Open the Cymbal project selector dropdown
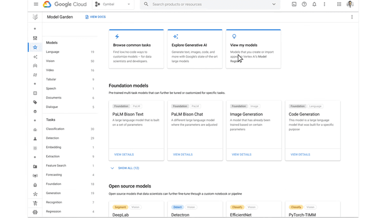Viewport: 386px width, 218px height. coord(113,4)
